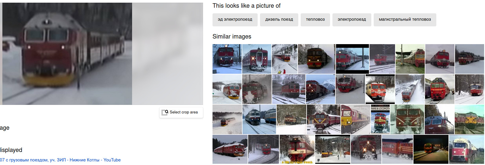The width and height of the screenshot is (485, 165).
Task: Open thumbnail with yellow-red freight locomotive
Action: tap(356, 119)
